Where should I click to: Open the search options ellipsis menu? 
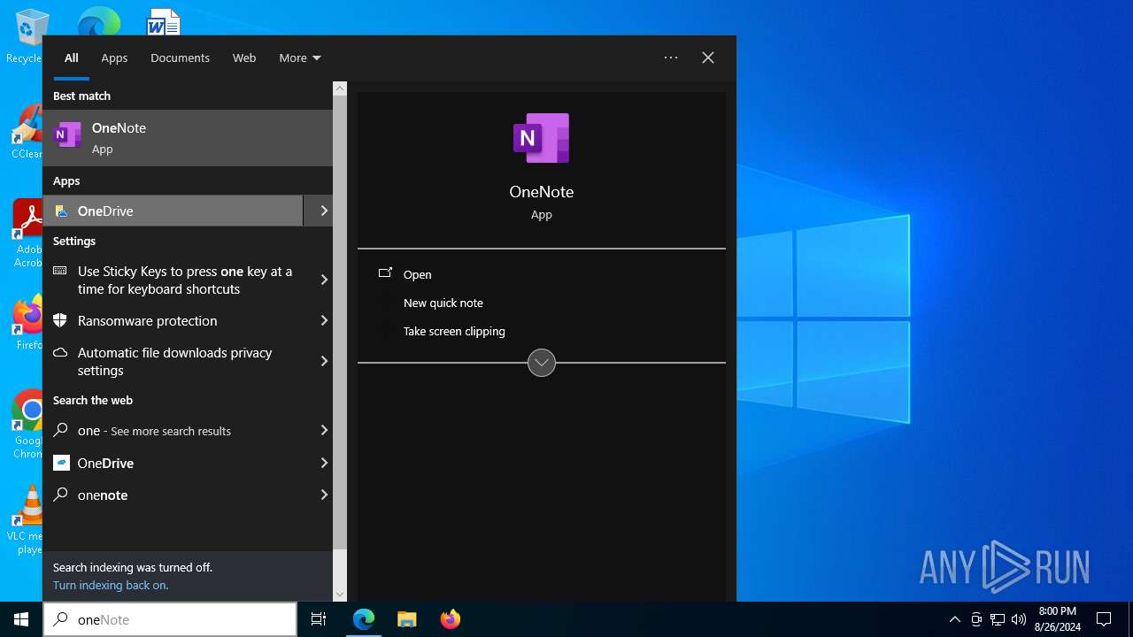point(671,58)
